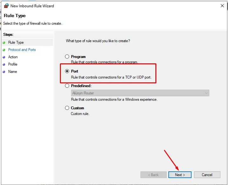Screen dimensions: 228x185
Task: Choose the Custom rule radio button
Action: click(67, 108)
